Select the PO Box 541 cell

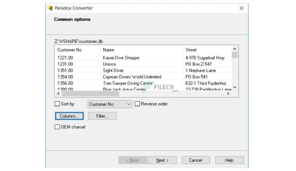coord(207,77)
